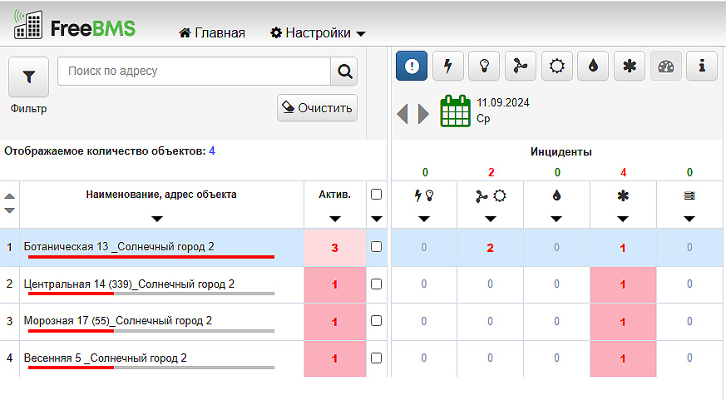Open Ботаническая 13 _Солнечный город 2
The image size is (726, 400).
tap(119, 247)
